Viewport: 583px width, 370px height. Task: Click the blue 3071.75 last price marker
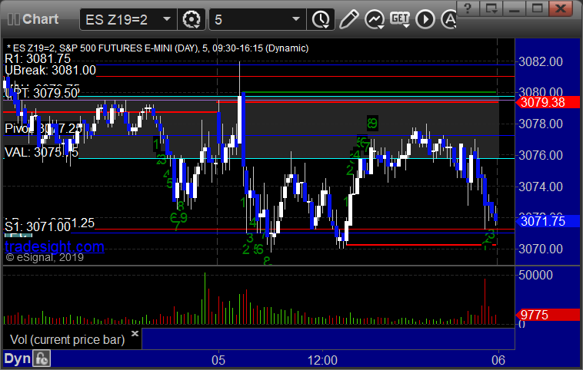click(x=548, y=221)
